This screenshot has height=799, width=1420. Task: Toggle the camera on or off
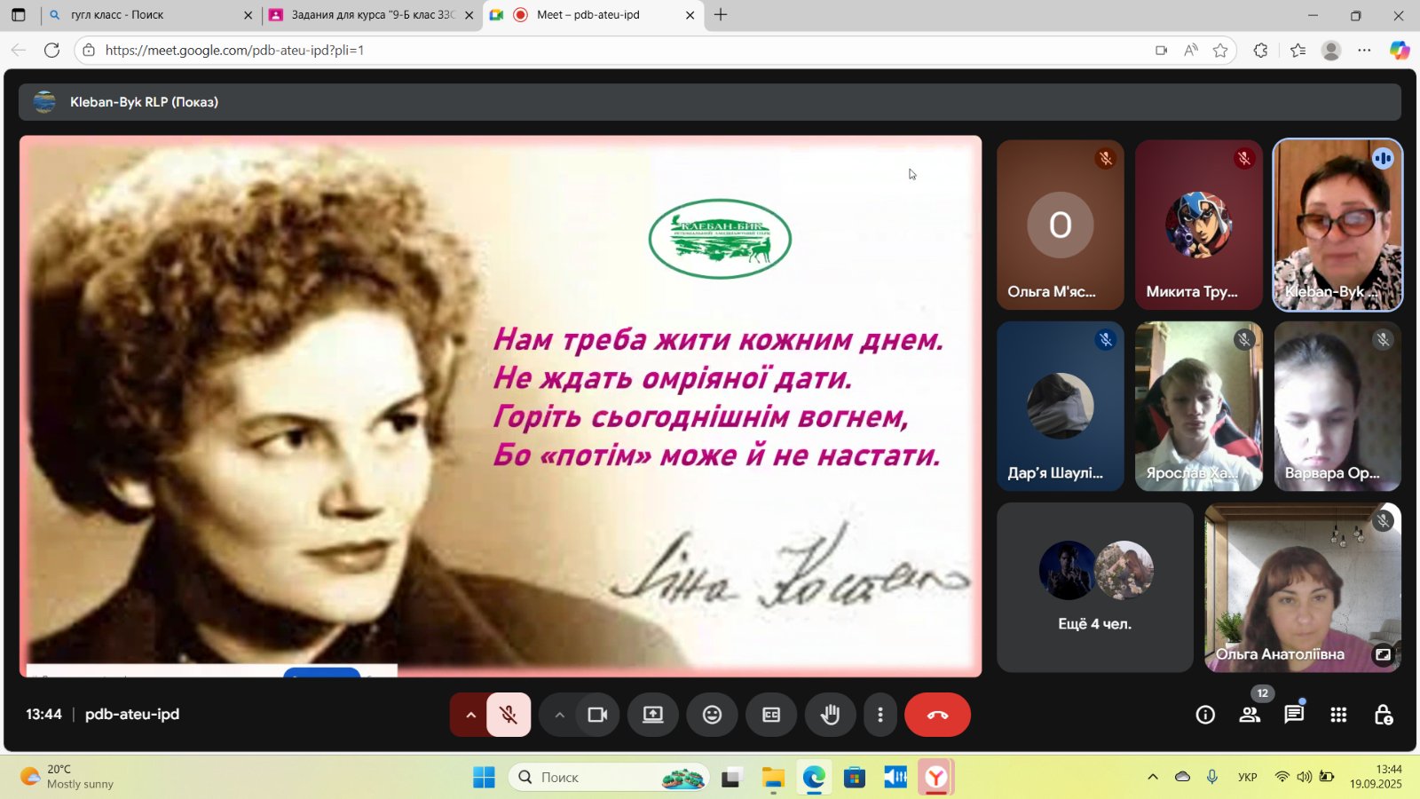pos(597,715)
